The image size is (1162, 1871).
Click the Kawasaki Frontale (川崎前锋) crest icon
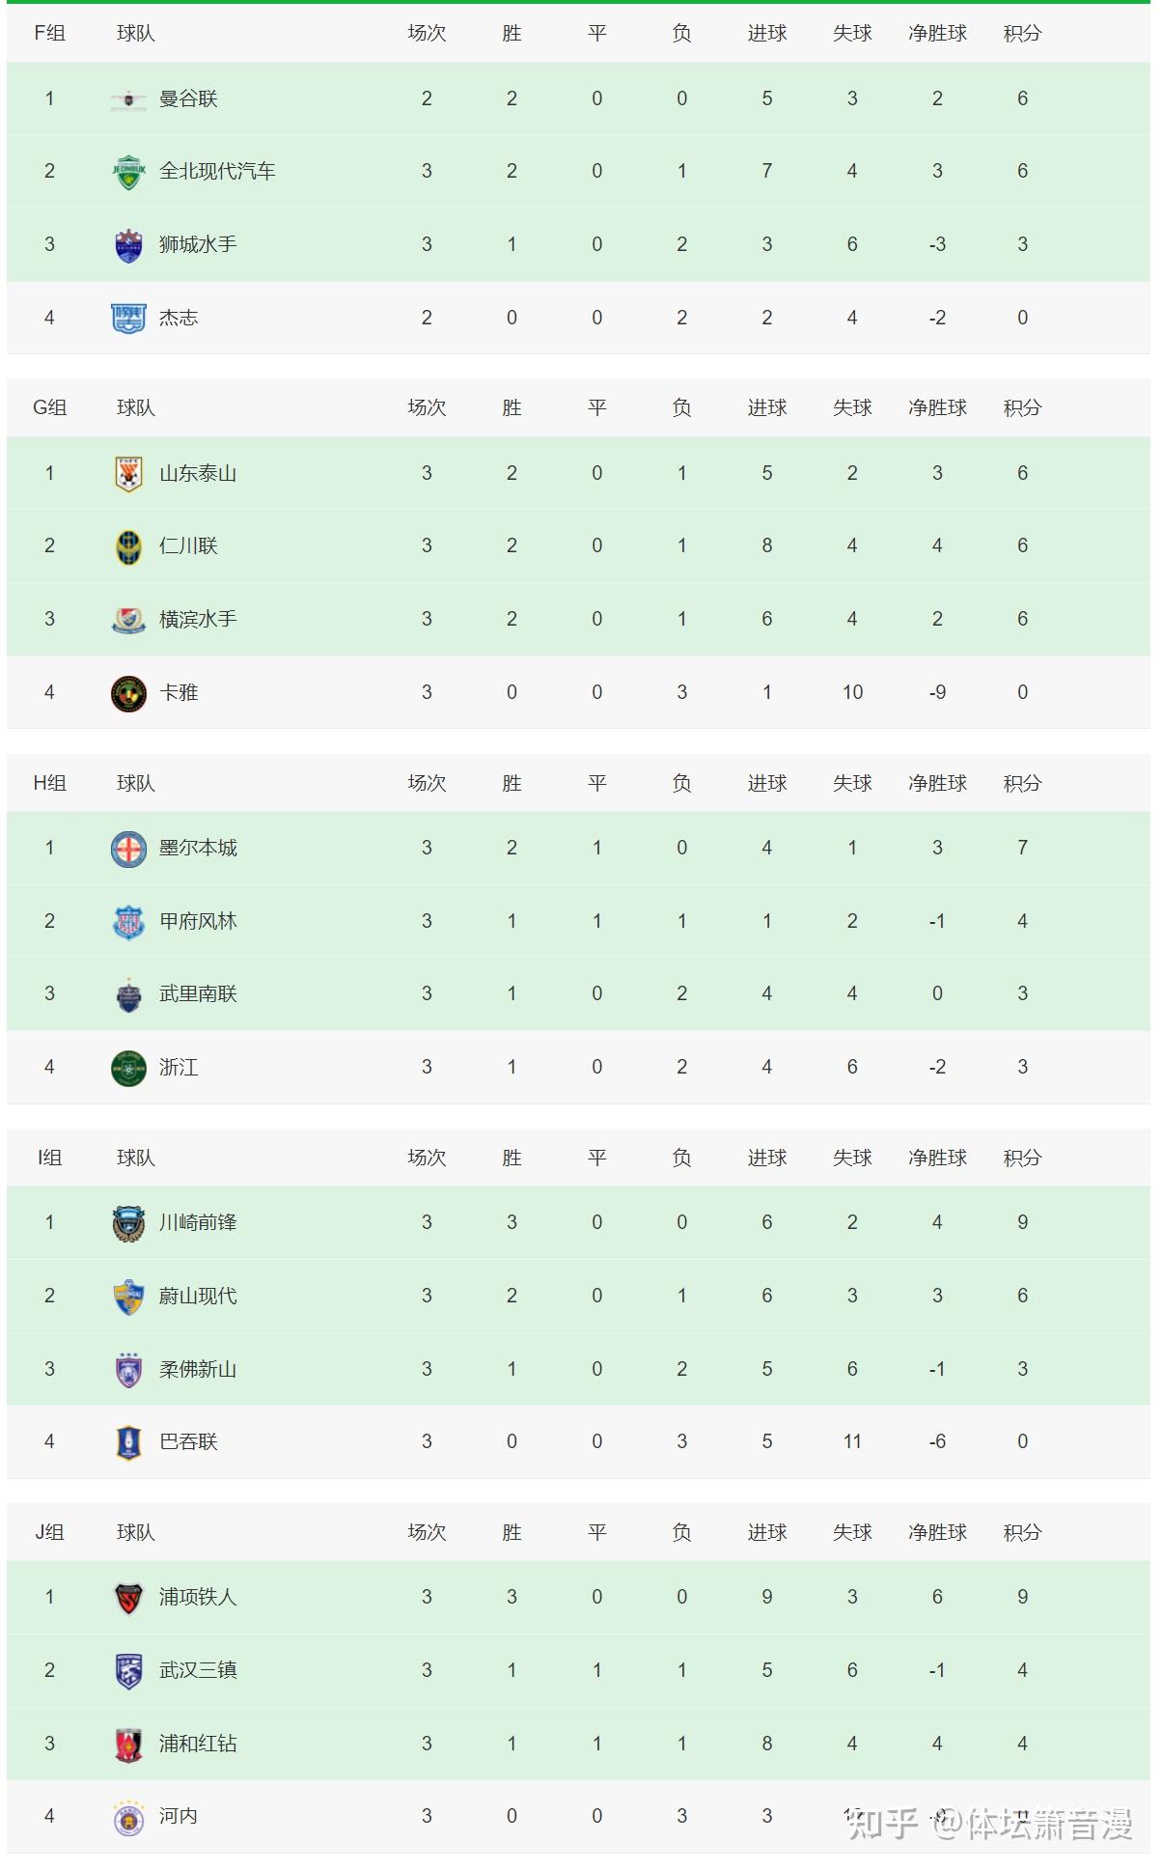(x=128, y=1223)
